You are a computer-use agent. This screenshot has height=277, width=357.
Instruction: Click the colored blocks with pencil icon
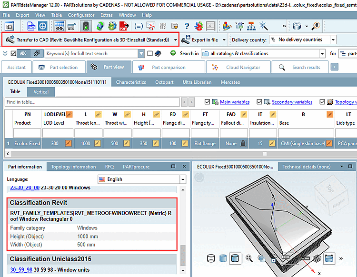click(227, 26)
